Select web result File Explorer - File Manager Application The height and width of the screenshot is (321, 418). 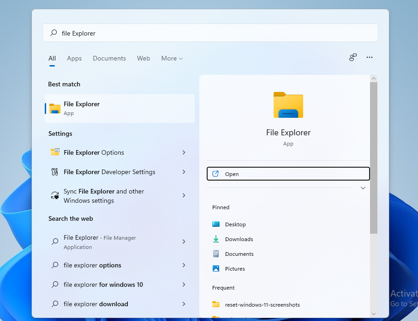[x=119, y=242]
